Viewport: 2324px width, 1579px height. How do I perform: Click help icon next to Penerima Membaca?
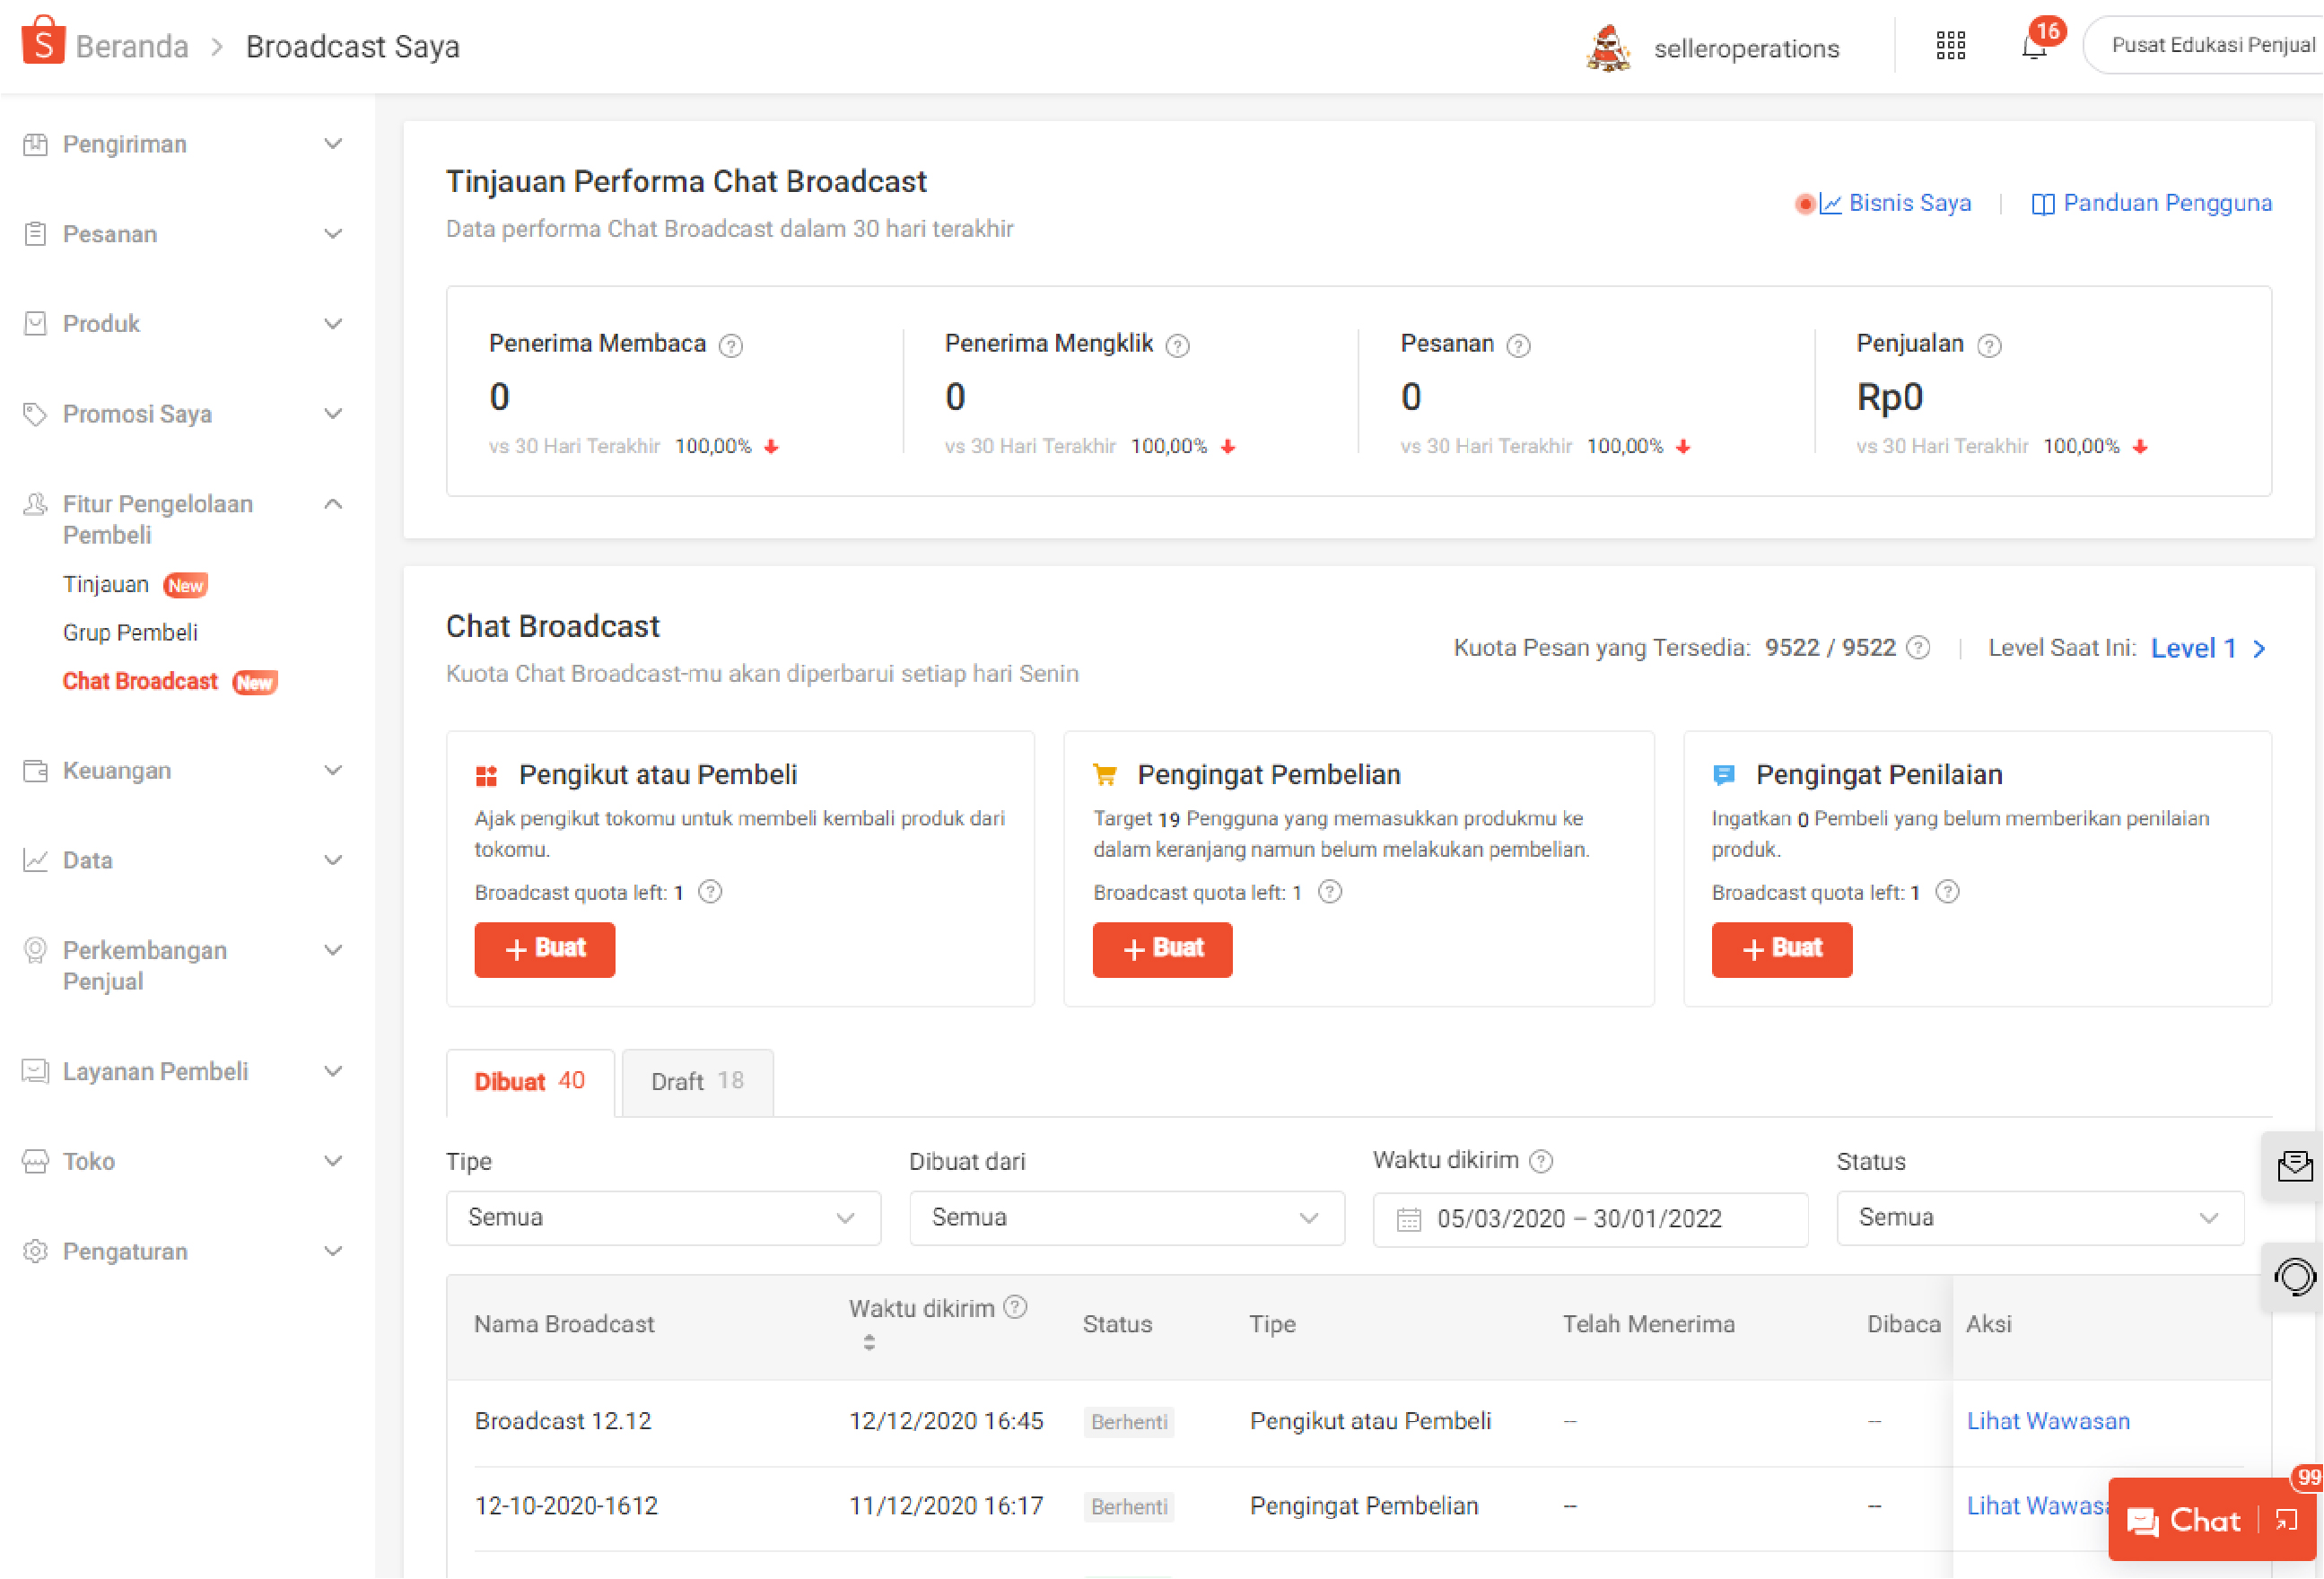731,346
